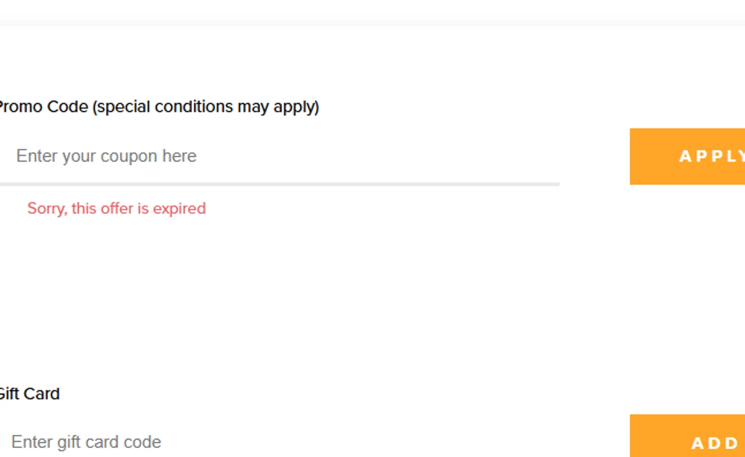Image resolution: width=745 pixels, height=457 pixels.
Task: Click the red expired offer error message
Action: point(116,209)
